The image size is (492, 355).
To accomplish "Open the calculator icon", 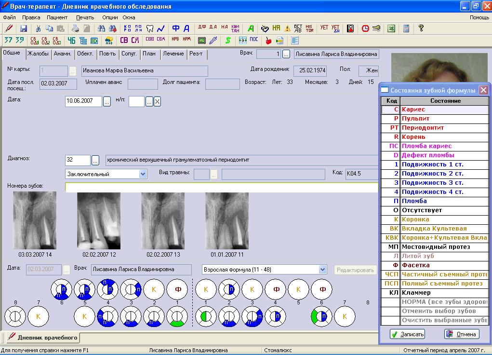I will 406,28.
